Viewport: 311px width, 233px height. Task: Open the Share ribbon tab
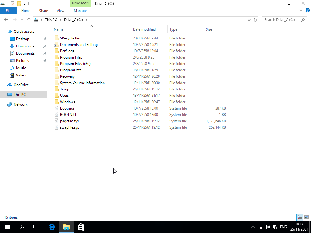click(x=43, y=11)
